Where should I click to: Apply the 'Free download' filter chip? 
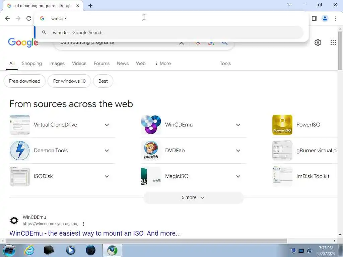[x=24, y=81]
